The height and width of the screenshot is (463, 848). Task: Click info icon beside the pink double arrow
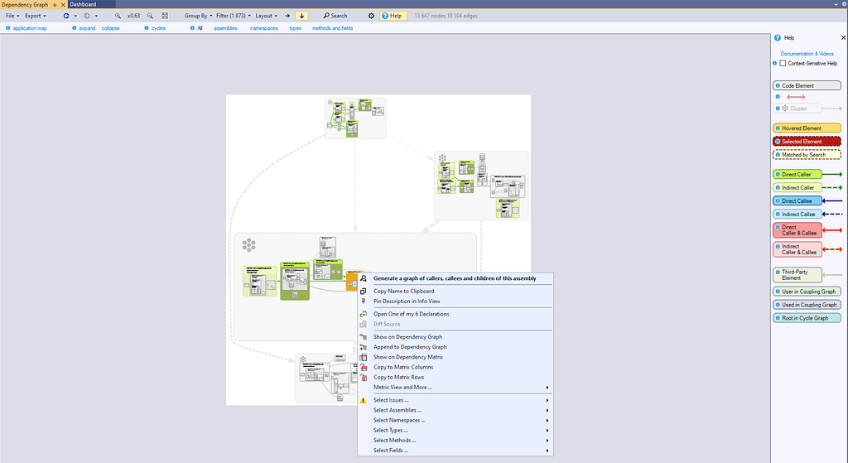[778, 97]
